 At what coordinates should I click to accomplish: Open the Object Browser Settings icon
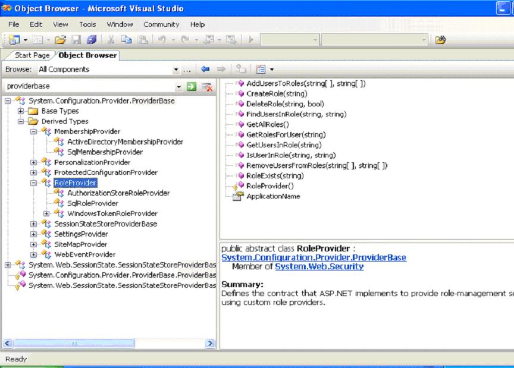coord(261,69)
